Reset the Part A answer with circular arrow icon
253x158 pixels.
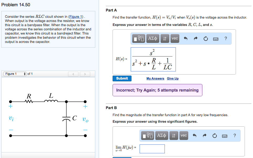205,38
